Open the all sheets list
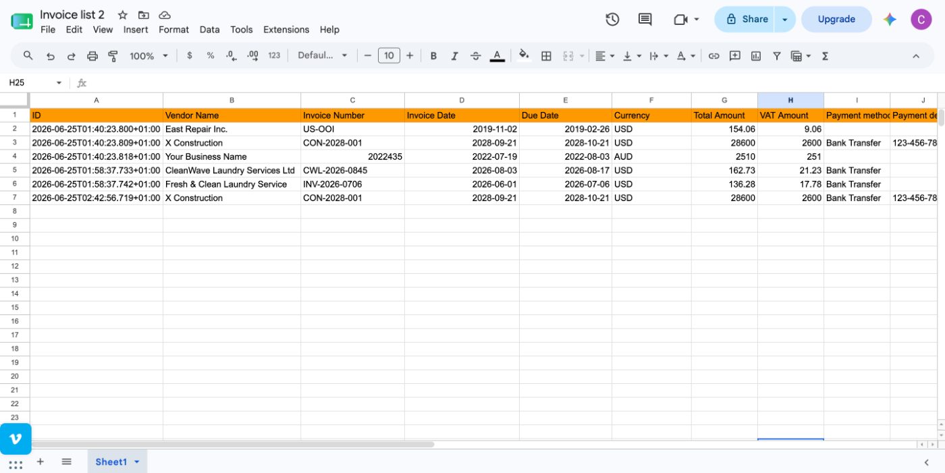Image resolution: width=945 pixels, height=473 pixels. (66, 462)
